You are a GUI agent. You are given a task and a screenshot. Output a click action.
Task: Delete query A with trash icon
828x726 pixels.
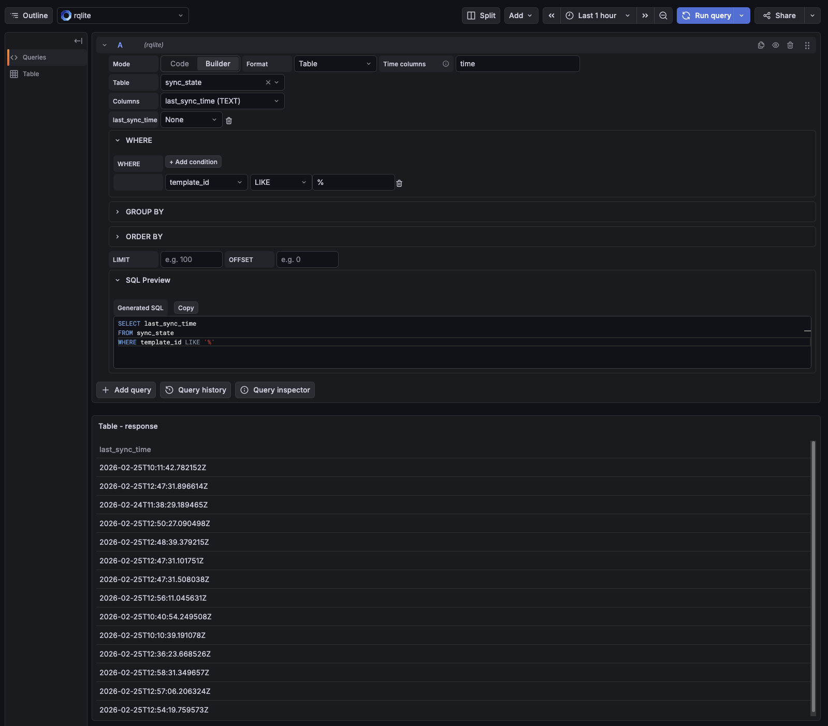point(790,45)
